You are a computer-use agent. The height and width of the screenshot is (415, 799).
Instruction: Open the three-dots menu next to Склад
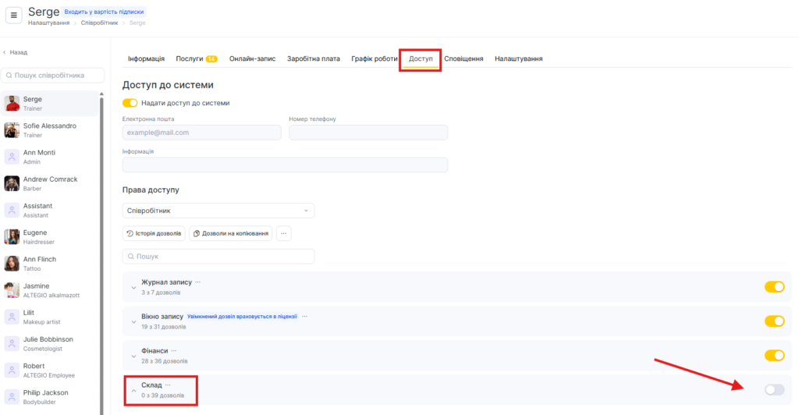(x=168, y=385)
